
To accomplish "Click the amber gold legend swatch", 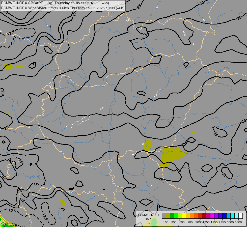I will pyautogui.click(x=188, y=216).
